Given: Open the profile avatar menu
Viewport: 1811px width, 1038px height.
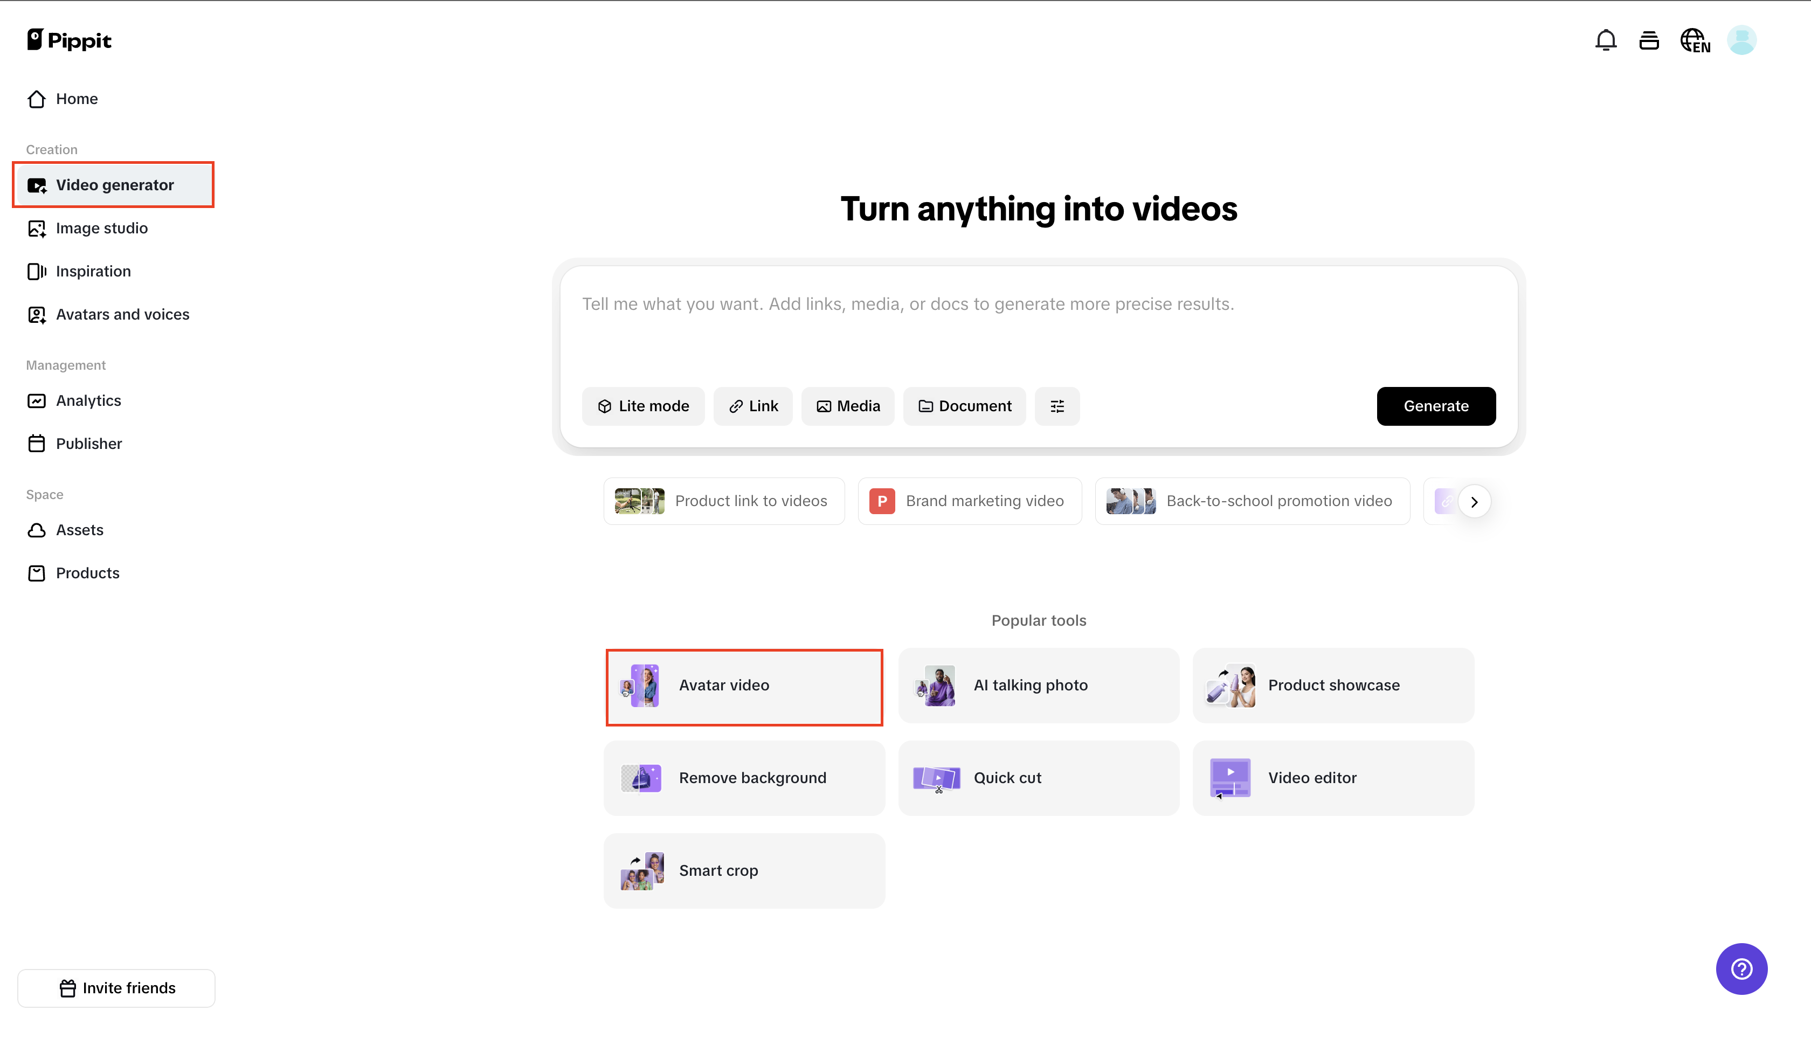Looking at the screenshot, I should (x=1742, y=40).
